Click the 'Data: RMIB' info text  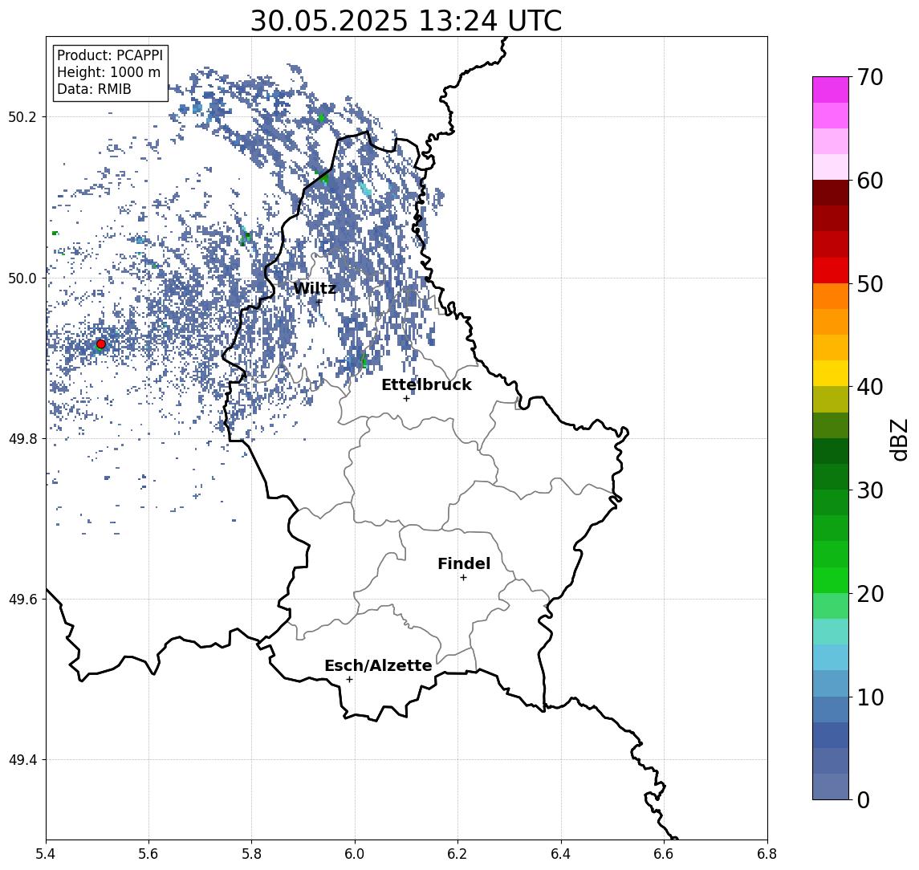(94, 89)
